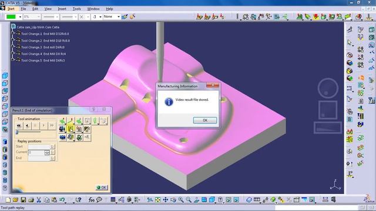Step the Current position spinner
376x211 pixels.
(x=47, y=152)
